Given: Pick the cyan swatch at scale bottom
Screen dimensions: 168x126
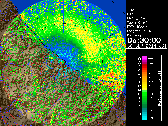Looking at the screenshot, I should 144,118.
